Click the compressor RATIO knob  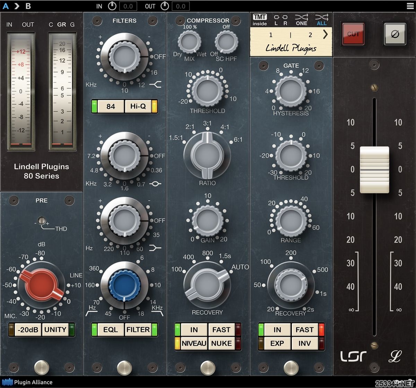[x=207, y=155]
